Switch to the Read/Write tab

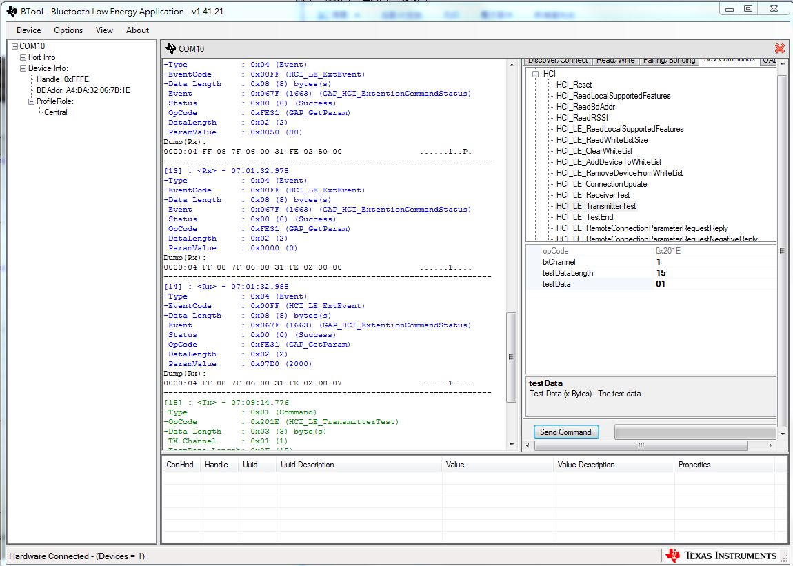click(615, 61)
